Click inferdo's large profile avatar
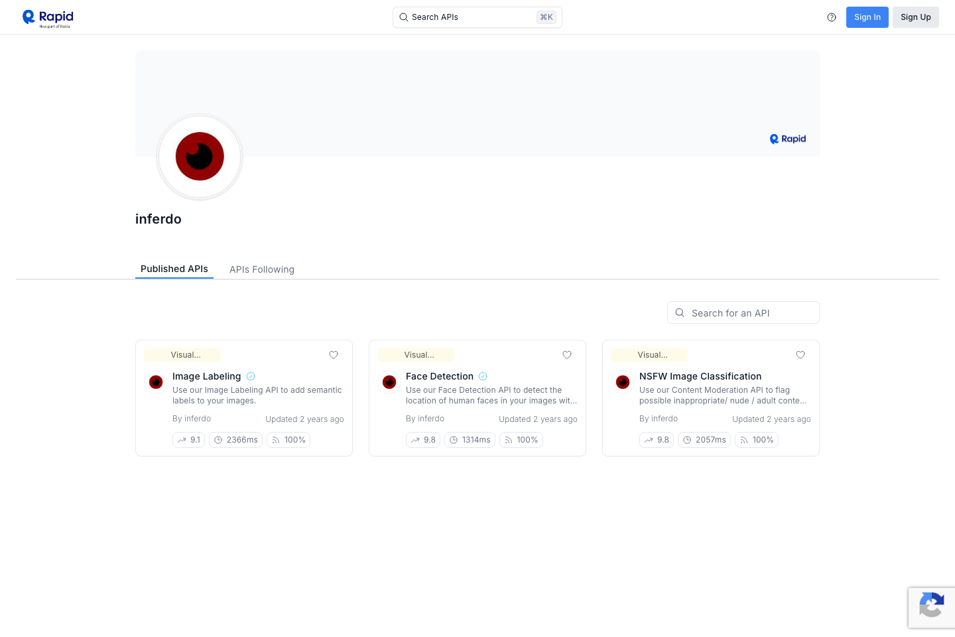 199,157
